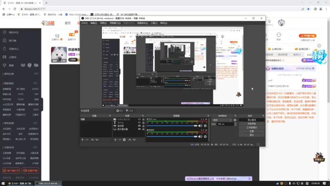Viewport: 330px width, 186px height.
Task: Pop out the audio mixer dock
Action: tap(208, 116)
